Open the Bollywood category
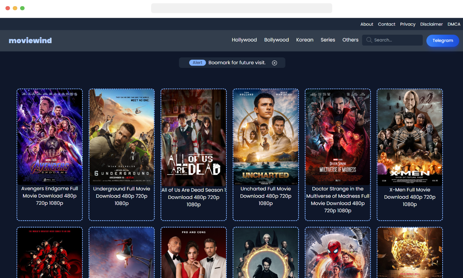The height and width of the screenshot is (278, 463). [x=276, y=40]
